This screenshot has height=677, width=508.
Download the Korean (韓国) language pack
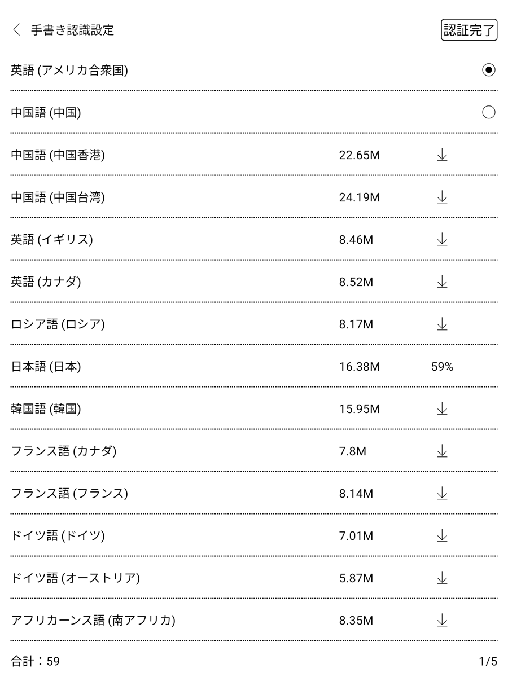point(442,409)
